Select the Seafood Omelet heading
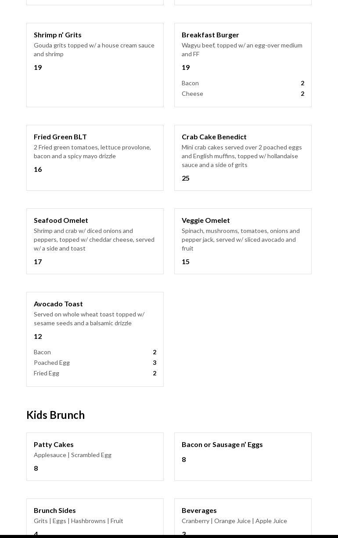 [61, 220]
